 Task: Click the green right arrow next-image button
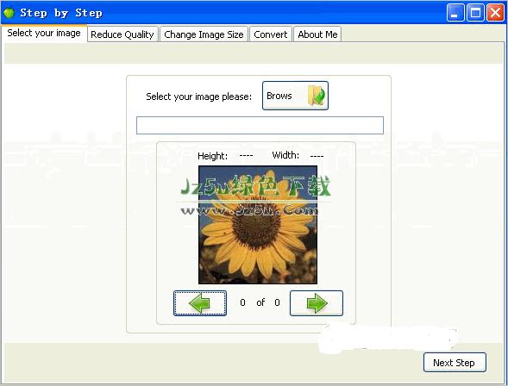(x=317, y=303)
